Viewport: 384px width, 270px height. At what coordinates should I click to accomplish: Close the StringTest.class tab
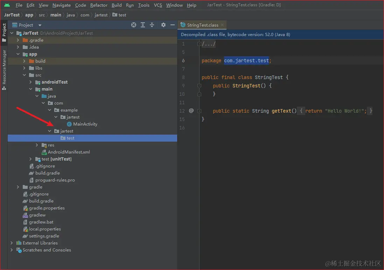pos(222,25)
